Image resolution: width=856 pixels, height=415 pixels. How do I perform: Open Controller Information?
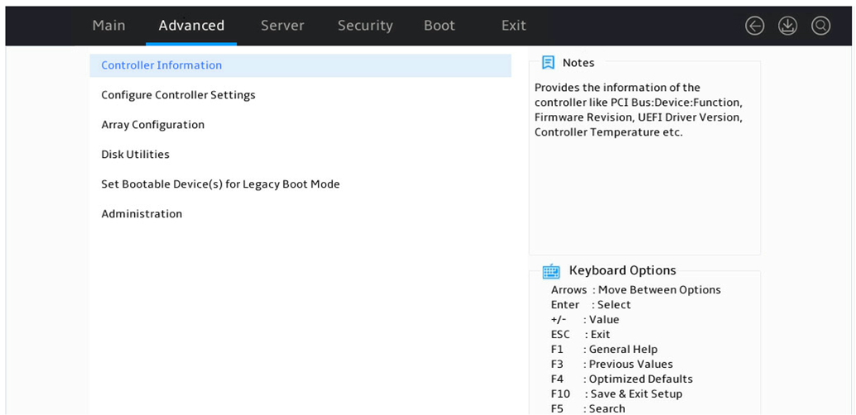[301, 65]
